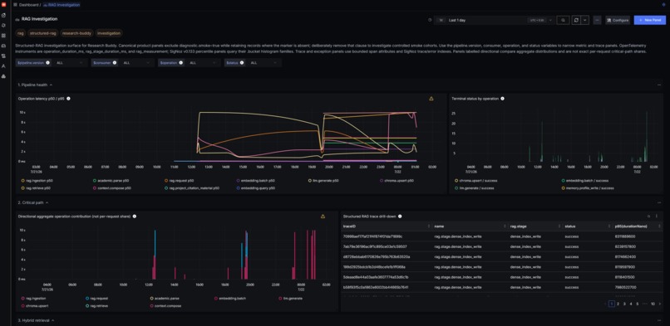
Task: Go to page 10 of trace table
Action: pos(653,304)
